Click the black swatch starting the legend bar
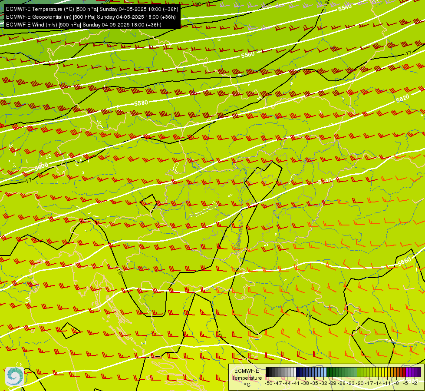The height and width of the screenshot is (391, 425). pos(267,372)
